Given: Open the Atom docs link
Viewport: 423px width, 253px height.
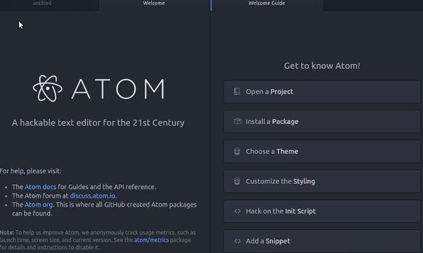Looking at the screenshot, I should (40, 187).
